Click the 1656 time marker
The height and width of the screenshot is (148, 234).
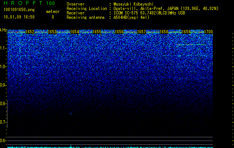pos(119,32)
